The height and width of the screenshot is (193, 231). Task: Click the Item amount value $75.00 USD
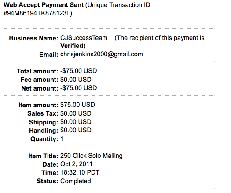tap(77, 105)
